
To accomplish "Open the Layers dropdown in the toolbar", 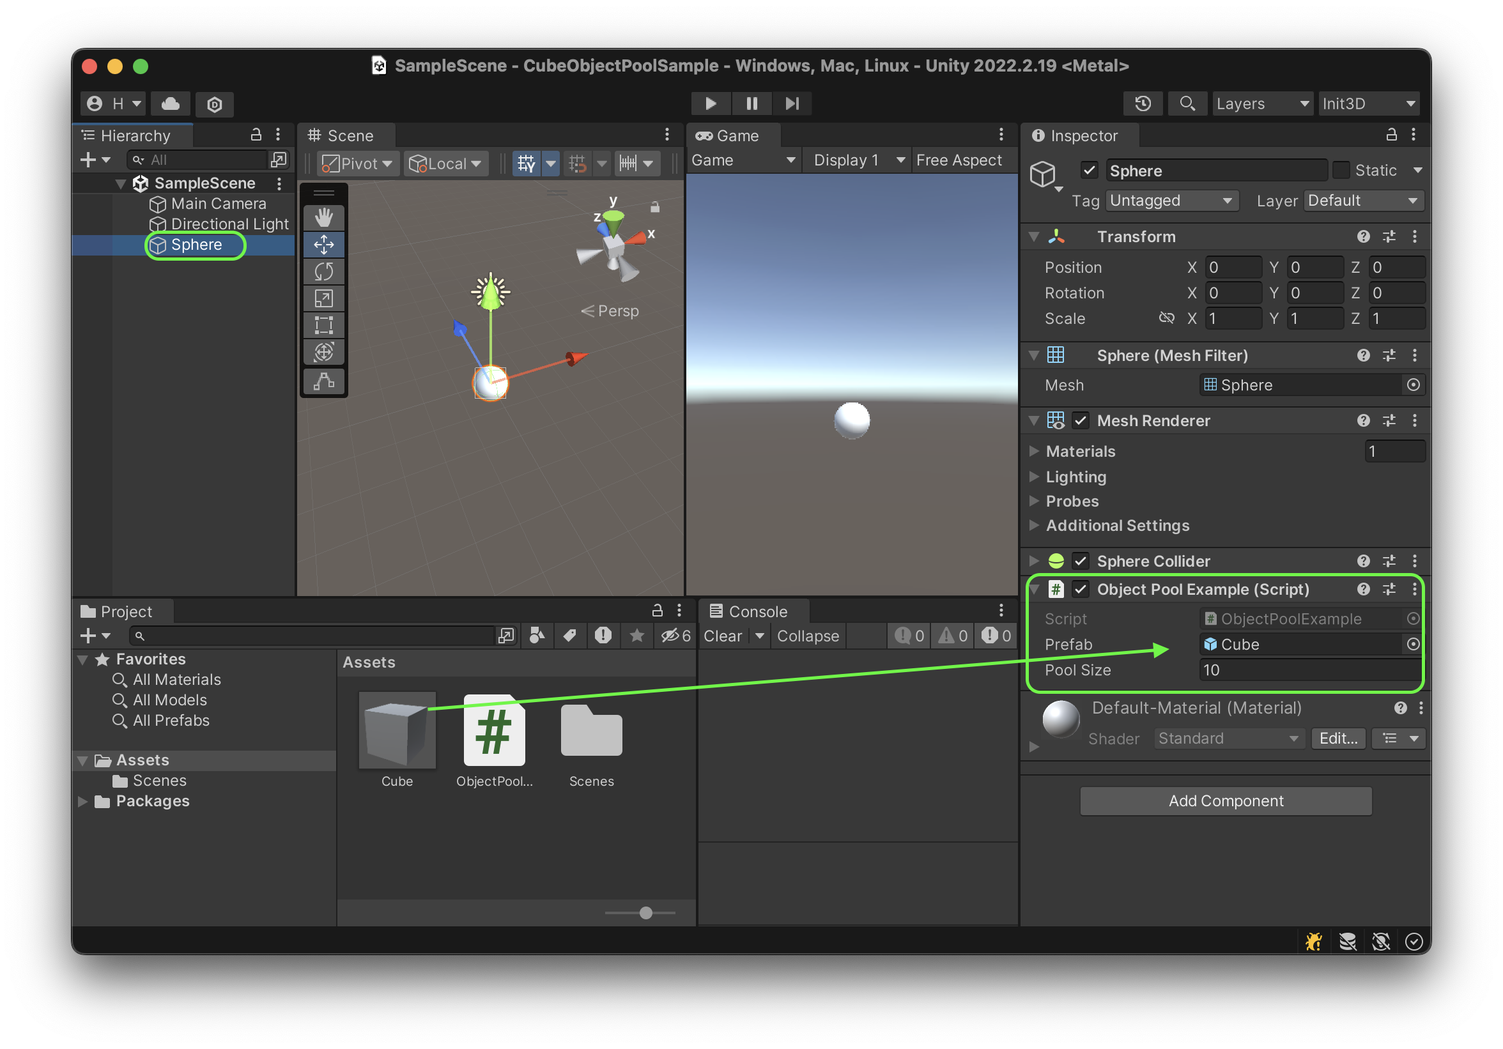I will click(x=1262, y=103).
